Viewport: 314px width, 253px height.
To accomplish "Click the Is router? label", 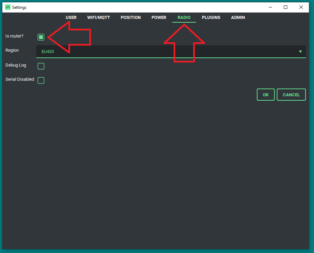I will [15, 36].
